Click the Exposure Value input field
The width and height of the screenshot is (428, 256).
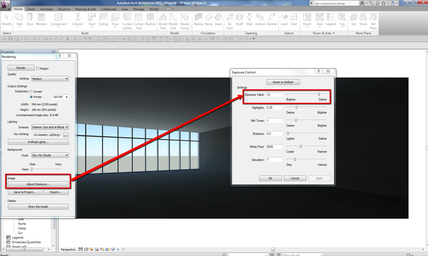275,95
